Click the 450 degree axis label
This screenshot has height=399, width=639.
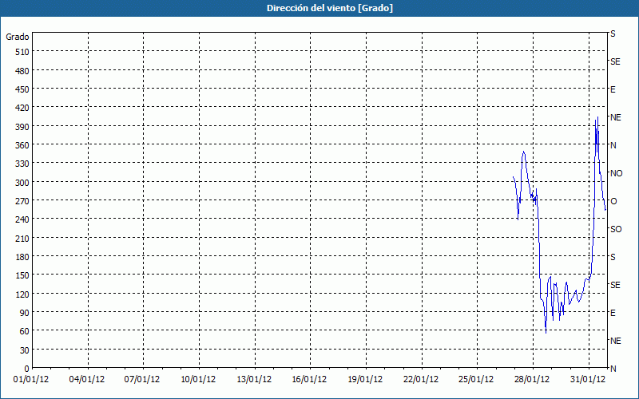[23, 89]
